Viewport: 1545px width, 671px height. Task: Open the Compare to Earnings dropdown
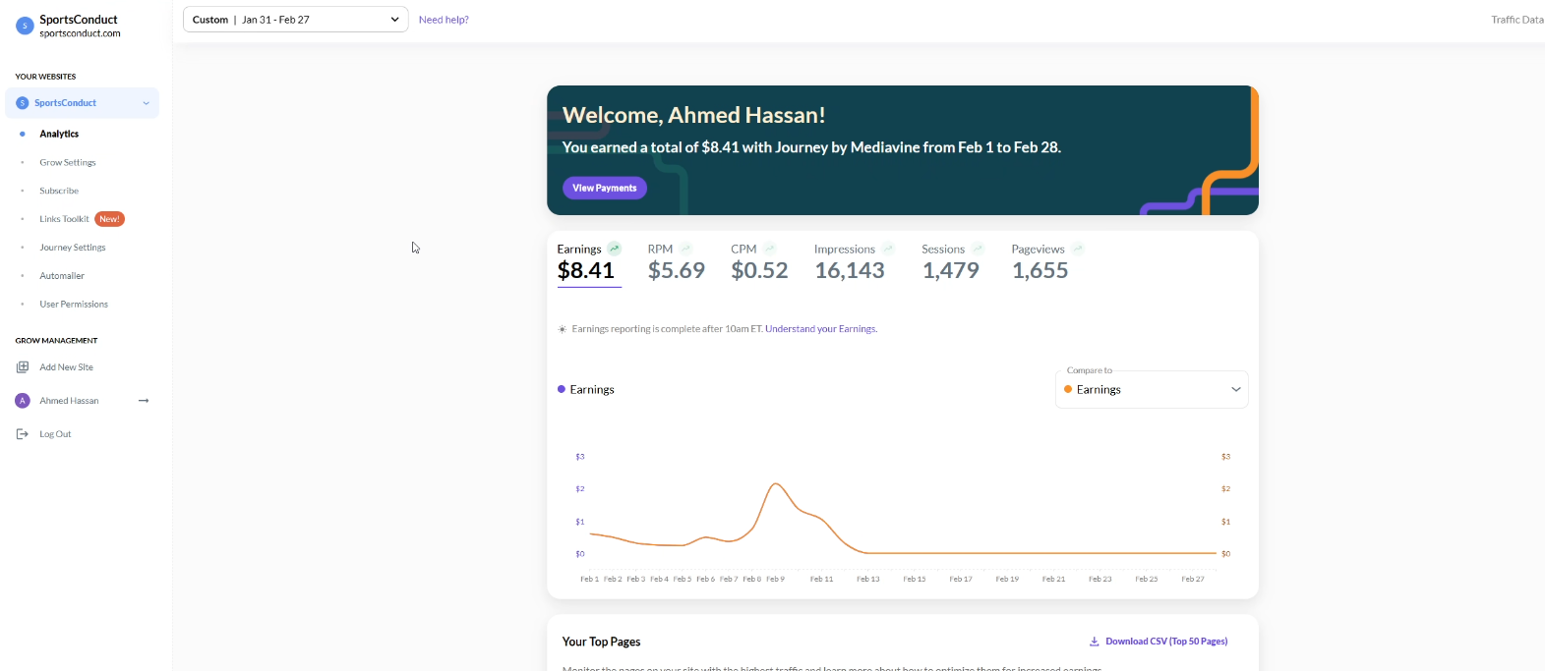(x=1152, y=390)
